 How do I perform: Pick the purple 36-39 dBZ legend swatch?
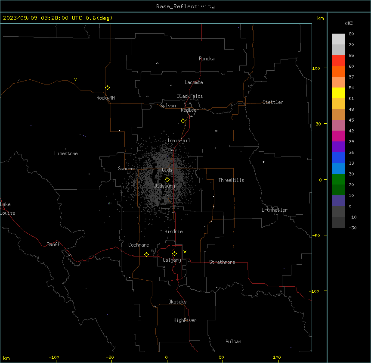tap(338, 147)
